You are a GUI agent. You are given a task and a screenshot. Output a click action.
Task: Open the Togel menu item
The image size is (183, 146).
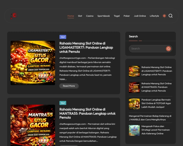coord(117,16)
